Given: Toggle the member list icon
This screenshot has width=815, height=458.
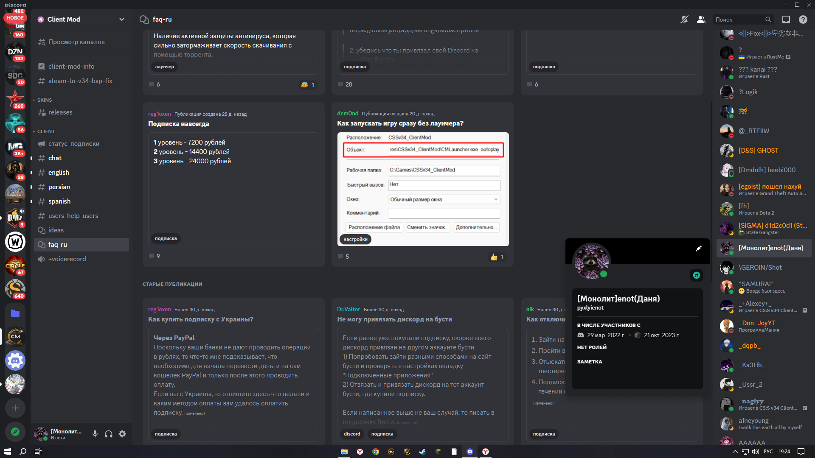Looking at the screenshot, I should tap(701, 20).
